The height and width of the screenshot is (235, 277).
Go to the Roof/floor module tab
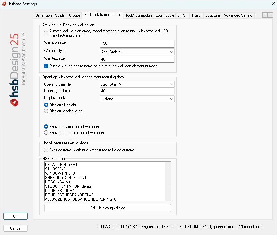pyautogui.click(x=138, y=15)
